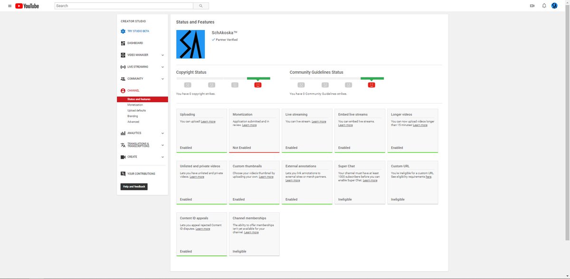Click the Community people icon

[123, 79]
